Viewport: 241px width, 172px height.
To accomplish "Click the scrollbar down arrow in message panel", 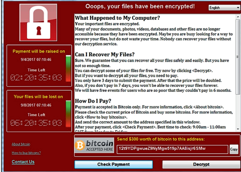I will [238, 129].
